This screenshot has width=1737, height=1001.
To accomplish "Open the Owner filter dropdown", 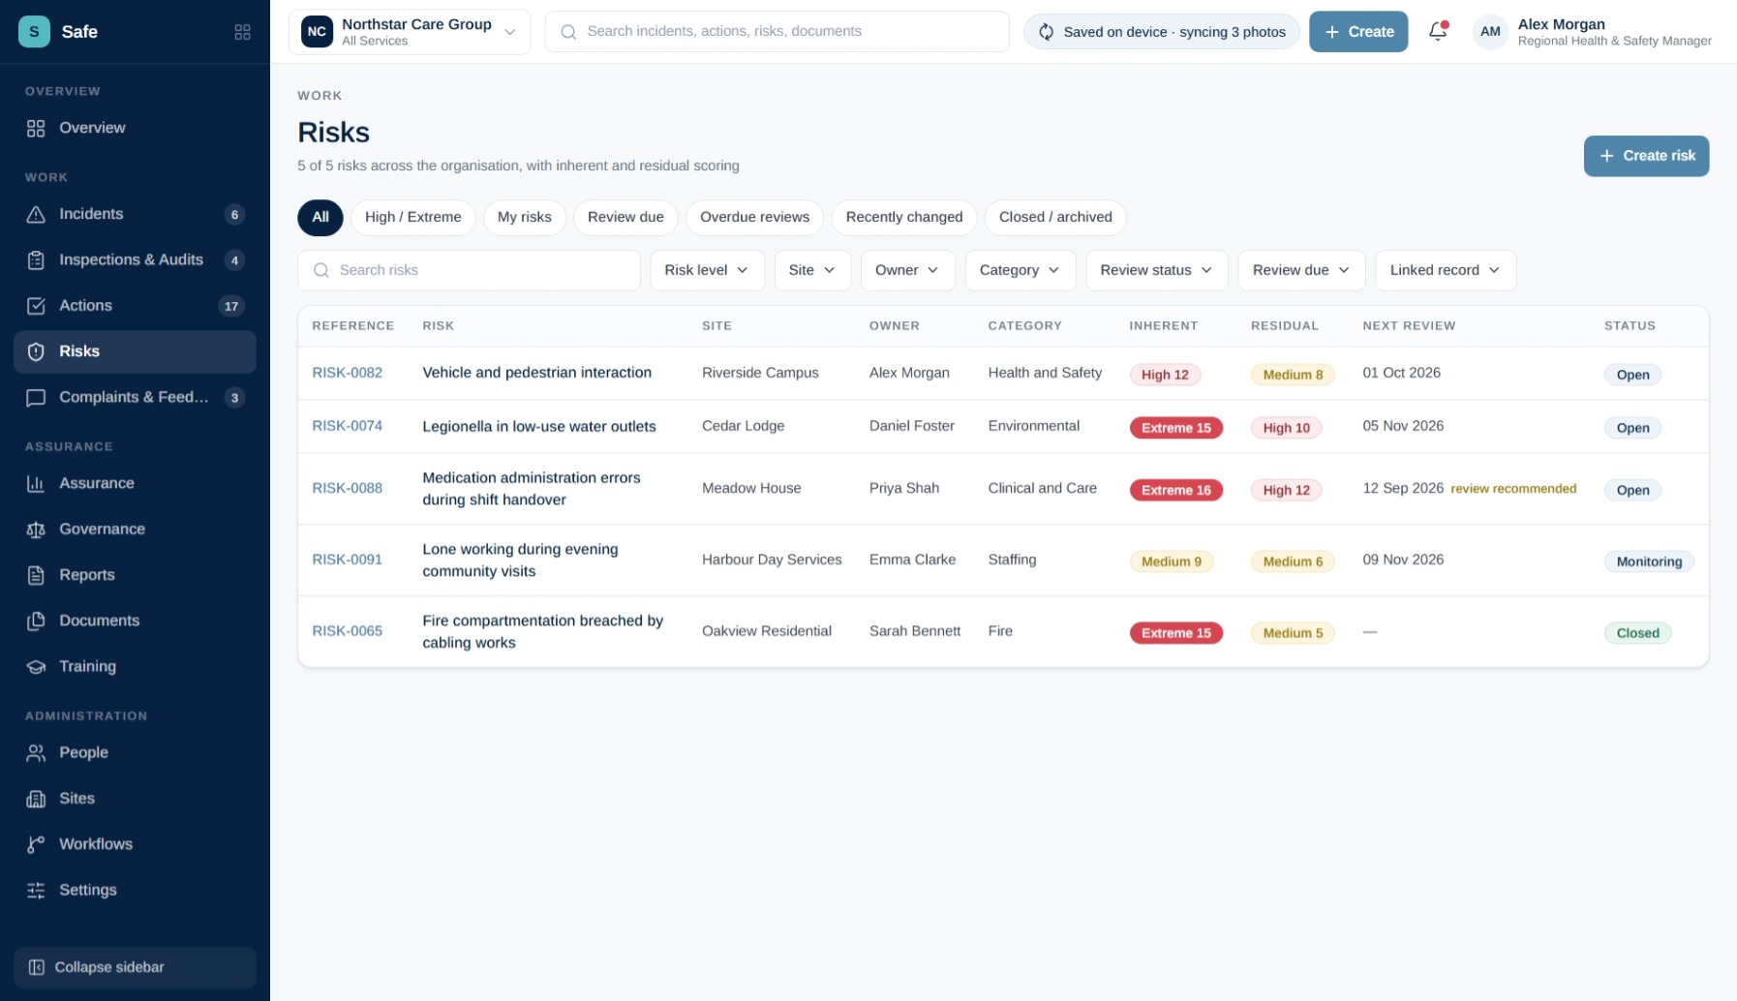I will (x=907, y=270).
